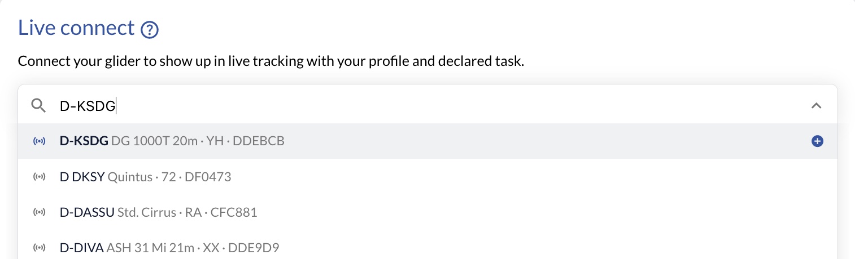855x259 pixels.
Task: Click the beacon icon beside D DKSY
Action: tap(39, 177)
